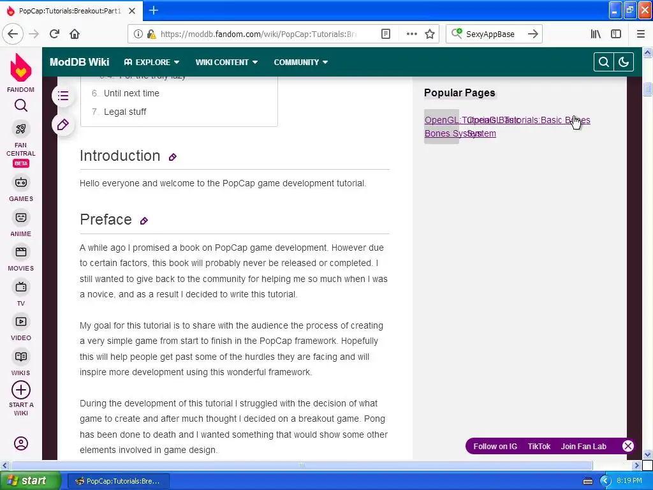
Task: Open the OpenGL Tutorials Basic Bones System link
Action: (x=529, y=127)
